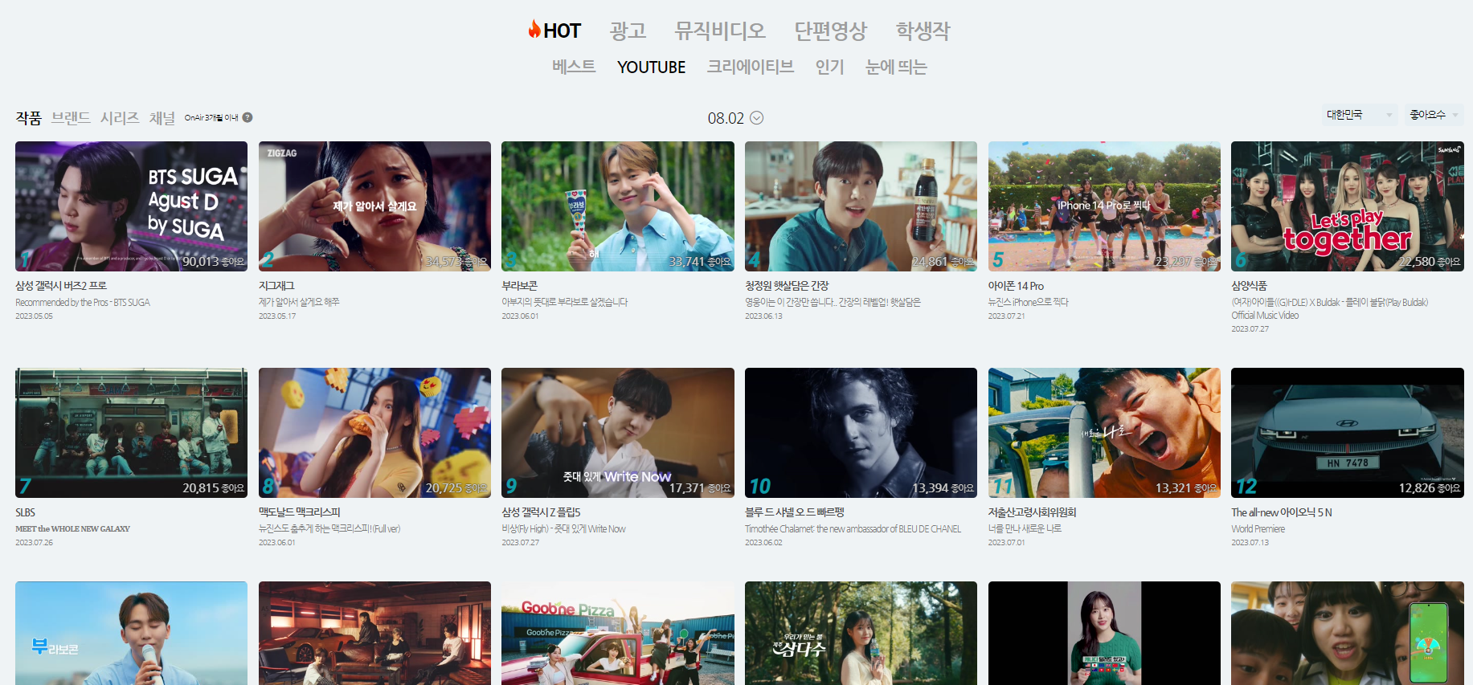
Task: Click the title 삼성 갤럭시 Z 플립5
Action: click(541, 512)
